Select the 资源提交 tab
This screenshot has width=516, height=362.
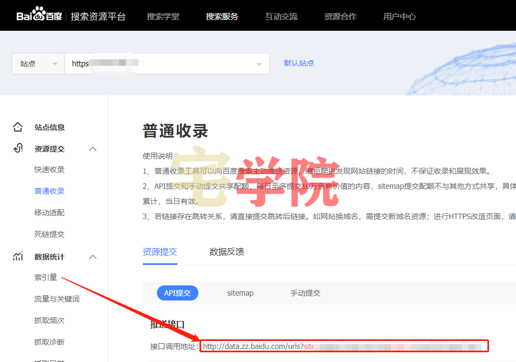(x=160, y=252)
